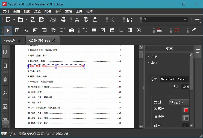Click the Print icon in toolbar
The height and width of the screenshot is (138, 203).
(64, 20)
